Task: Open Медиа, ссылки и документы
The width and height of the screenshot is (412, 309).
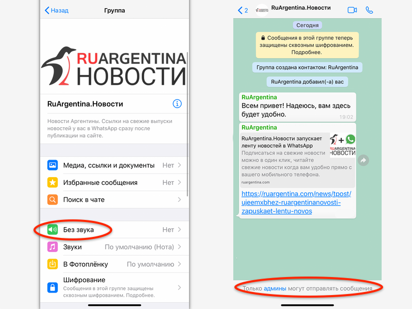Action: point(114,165)
